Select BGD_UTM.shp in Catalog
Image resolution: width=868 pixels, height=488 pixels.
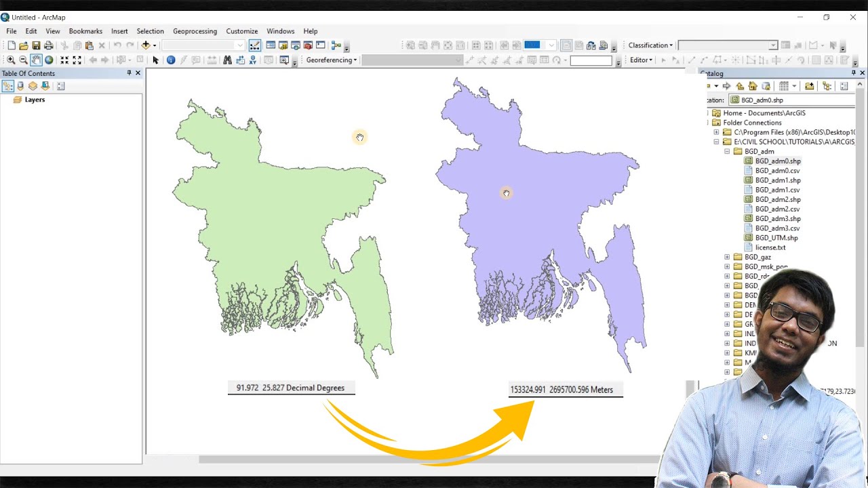pos(776,238)
